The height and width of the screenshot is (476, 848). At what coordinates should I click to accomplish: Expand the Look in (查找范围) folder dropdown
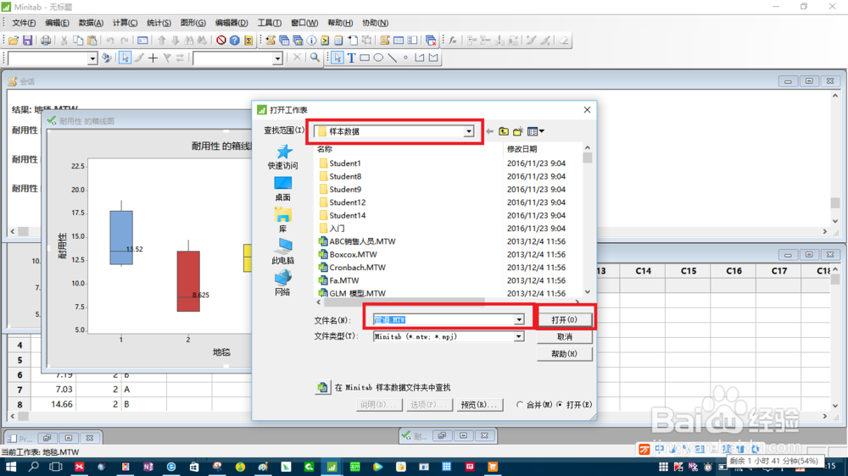[468, 131]
